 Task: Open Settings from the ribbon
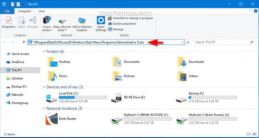click(x=101, y=24)
